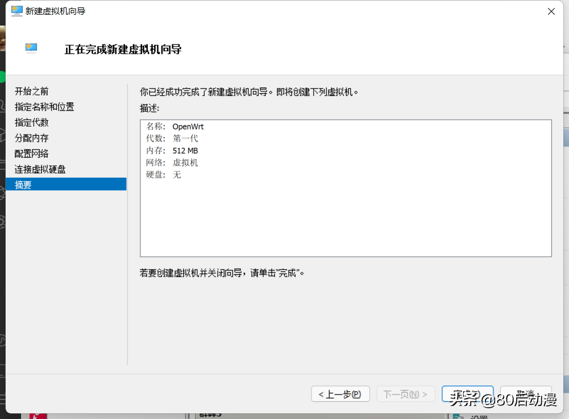Select the 名称: OpenWrt summary line
569x419 pixels.
click(x=175, y=127)
